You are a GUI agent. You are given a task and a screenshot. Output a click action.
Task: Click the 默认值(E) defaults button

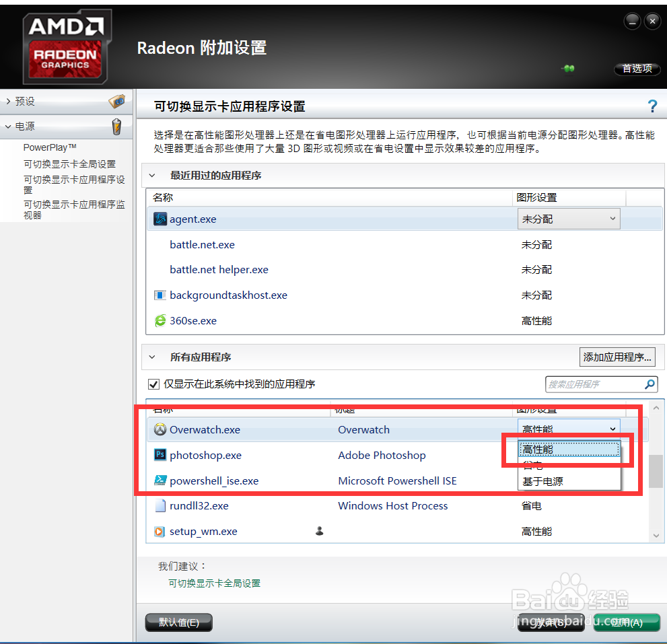click(178, 622)
